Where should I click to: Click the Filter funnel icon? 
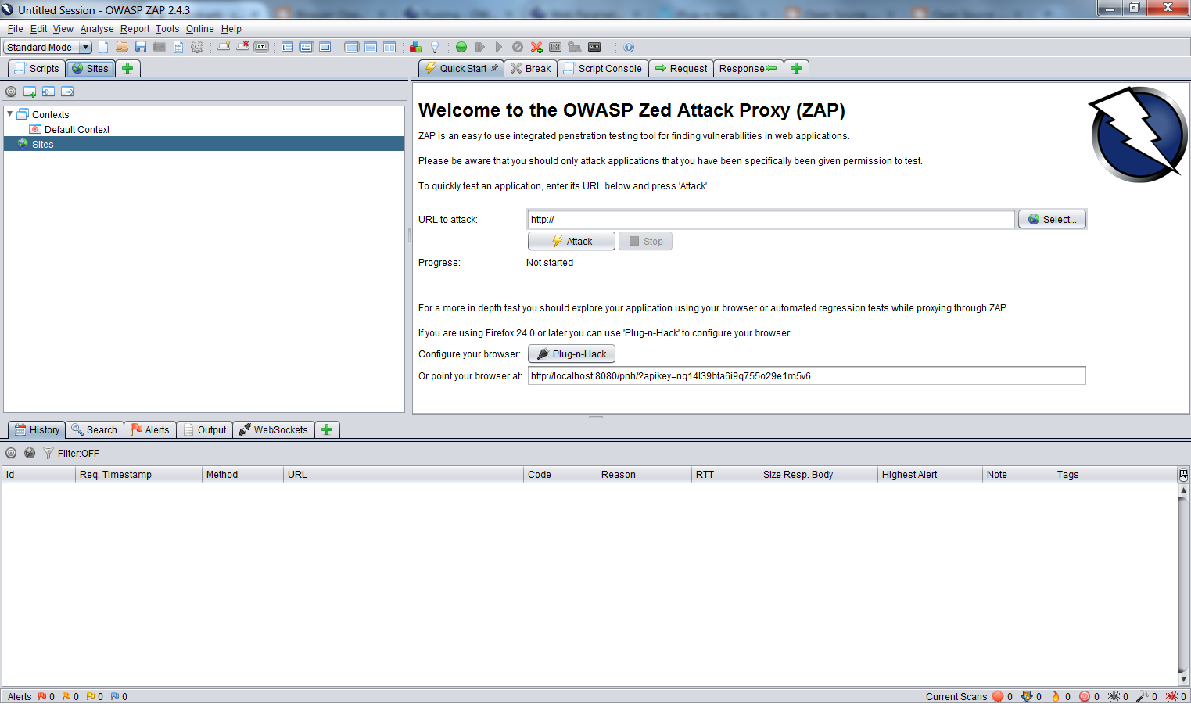(48, 454)
